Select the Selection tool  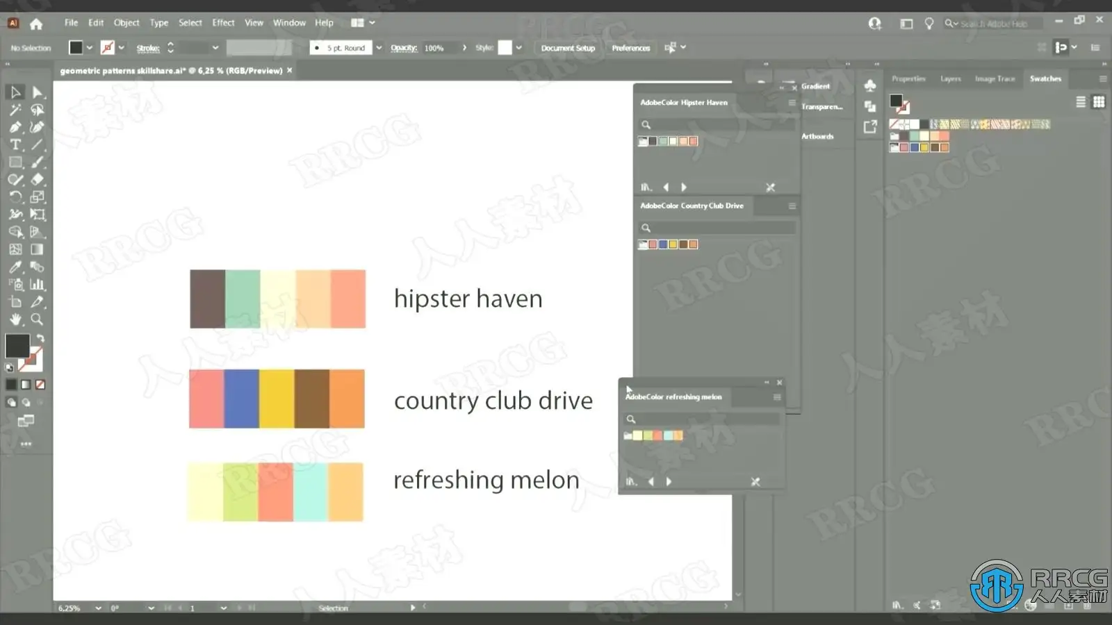point(15,92)
